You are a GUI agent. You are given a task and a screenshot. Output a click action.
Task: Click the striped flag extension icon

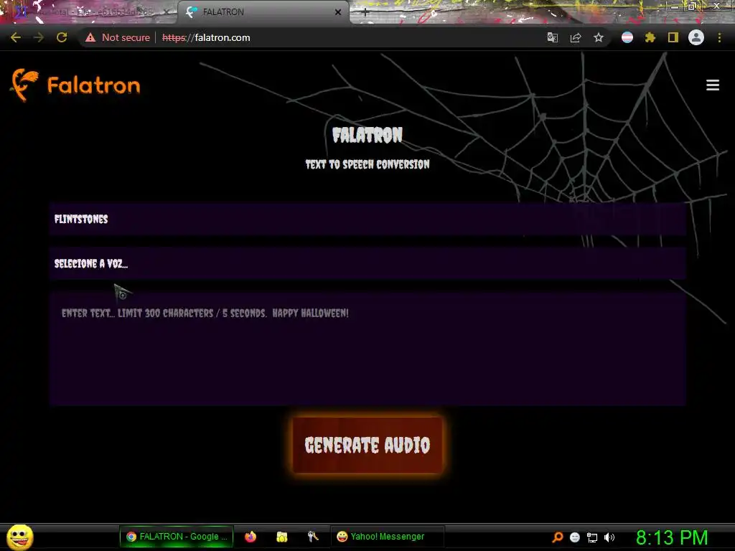point(627,37)
